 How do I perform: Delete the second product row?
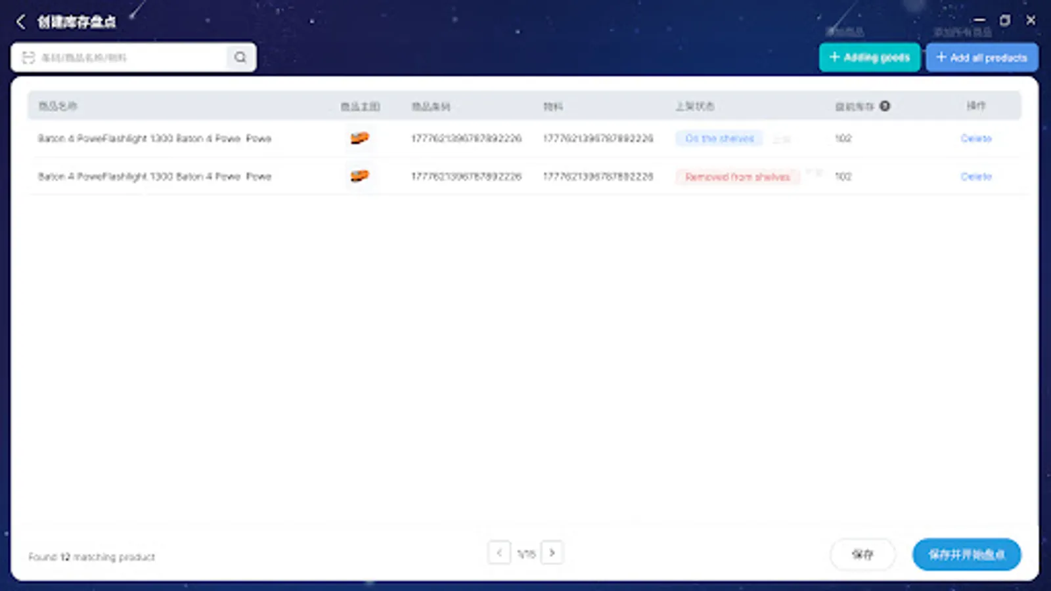975,176
